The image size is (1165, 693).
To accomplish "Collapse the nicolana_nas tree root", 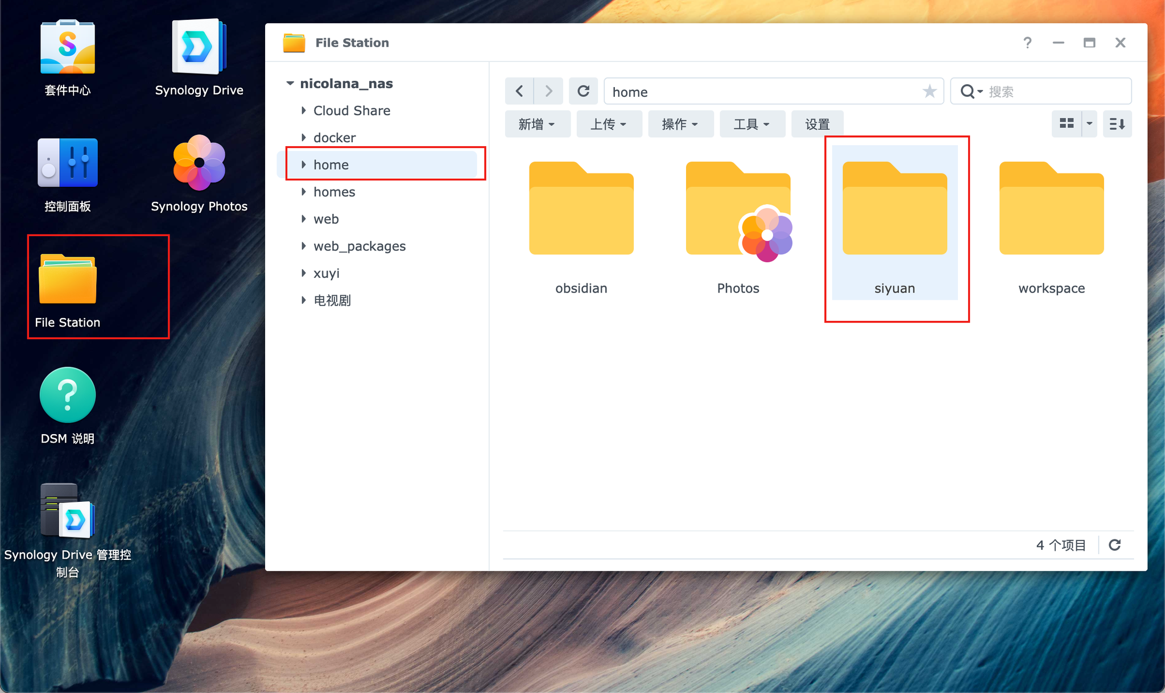I will 290,84.
